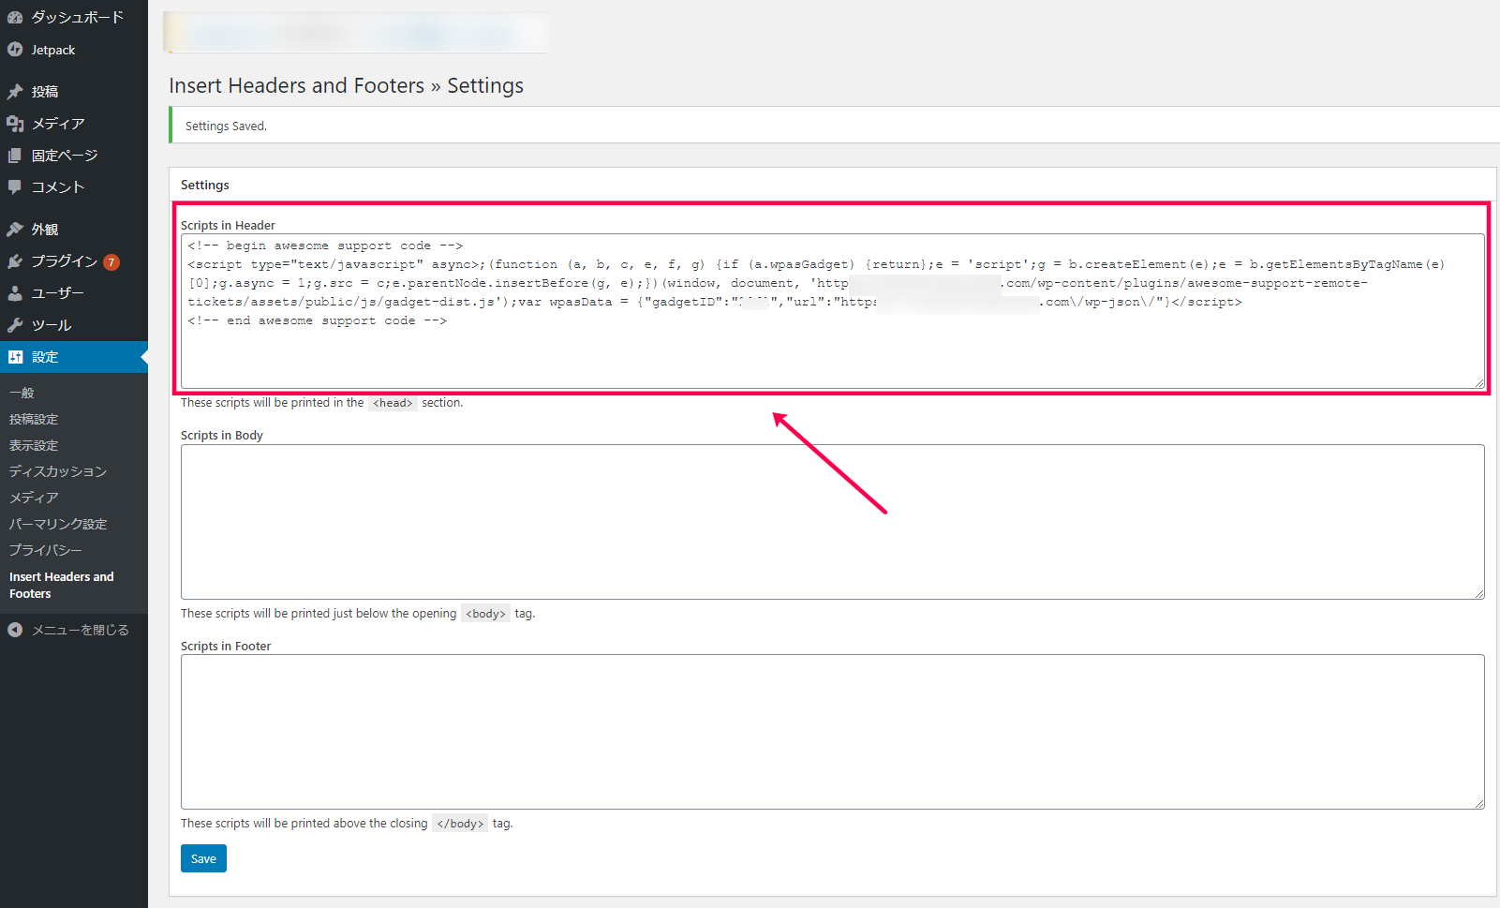
Task: Open Insert Headers and Footers submenu
Action: pyautogui.click(x=62, y=586)
